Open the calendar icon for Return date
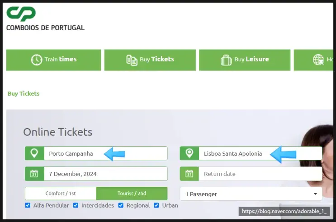 tap(189, 174)
